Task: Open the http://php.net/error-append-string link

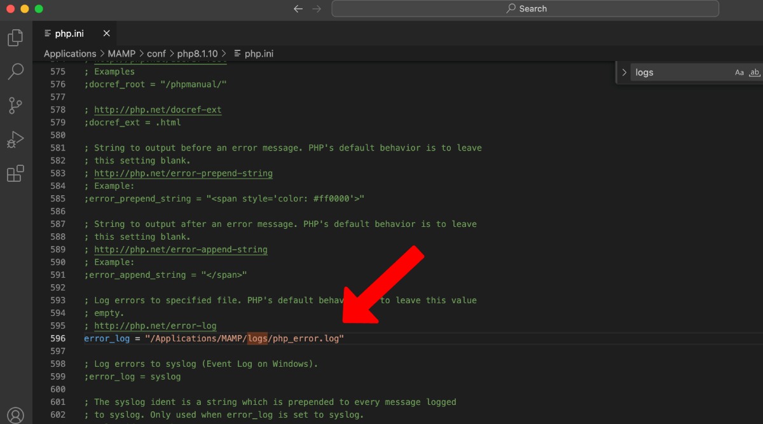Action: point(181,249)
